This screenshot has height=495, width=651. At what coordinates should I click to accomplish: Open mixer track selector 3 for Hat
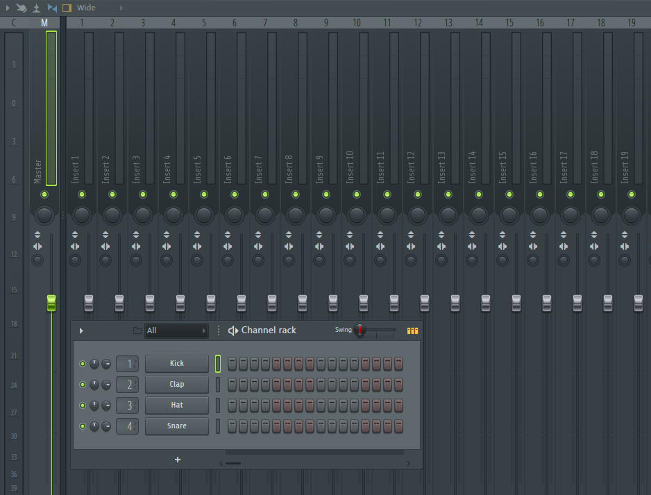tap(127, 405)
